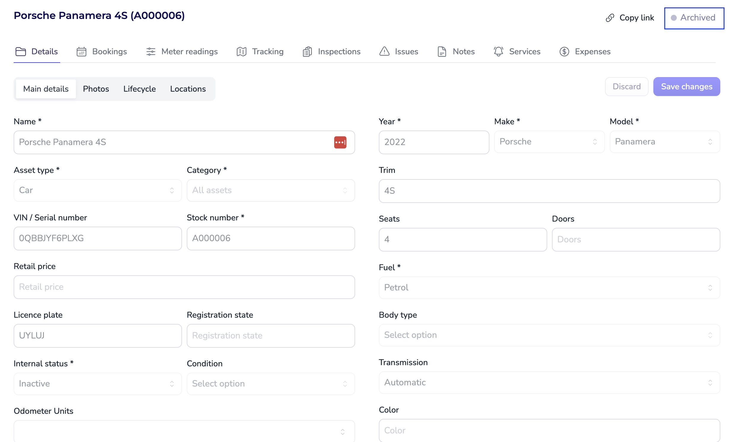Image resolution: width=731 pixels, height=442 pixels.
Task: Click the Copy link chain icon
Action: [x=610, y=18]
